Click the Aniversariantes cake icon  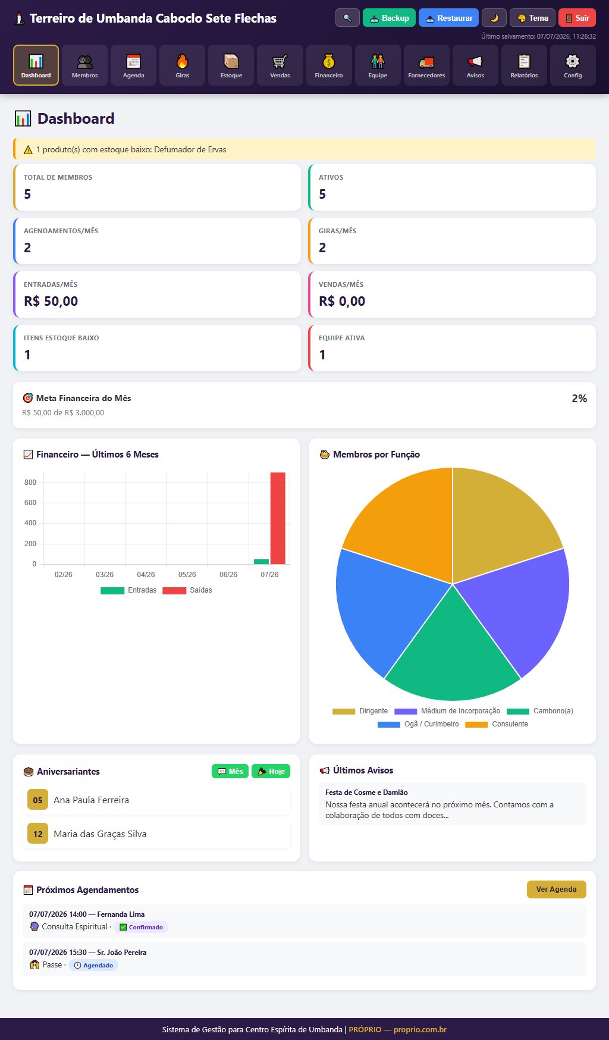pos(28,772)
